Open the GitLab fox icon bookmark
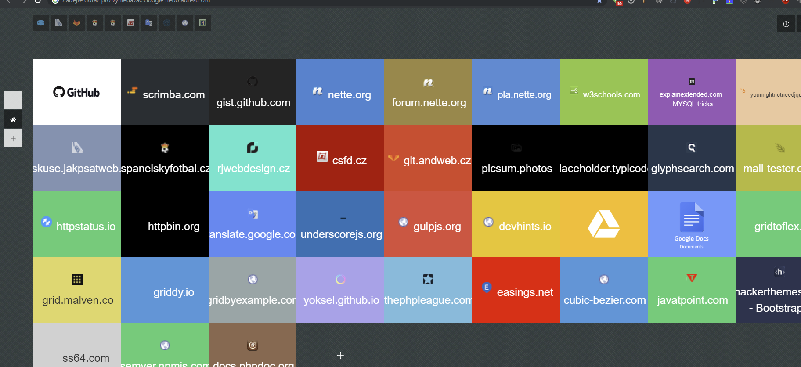 (77, 23)
